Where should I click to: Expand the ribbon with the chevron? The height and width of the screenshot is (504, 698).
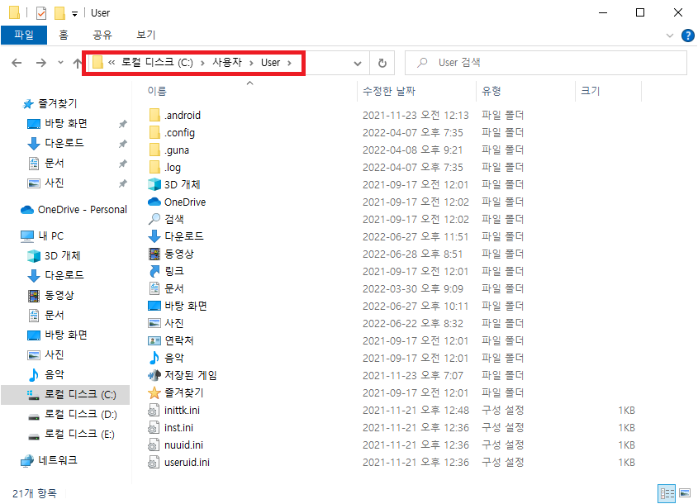(670, 36)
